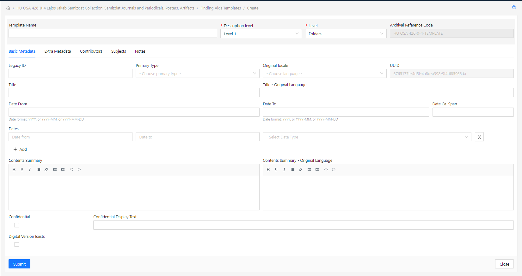522x276 pixels.
Task: Click the Close button
Action: pyautogui.click(x=504, y=264)
